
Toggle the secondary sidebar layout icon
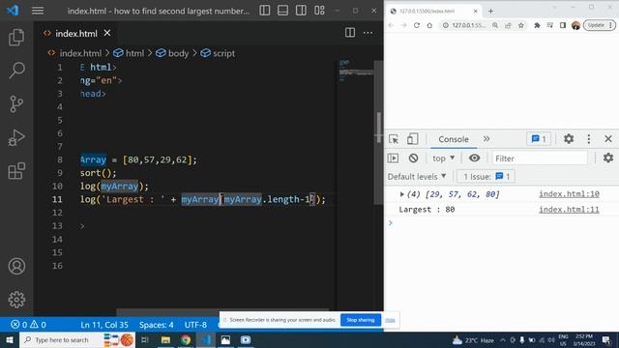click(x=301, y=11)
